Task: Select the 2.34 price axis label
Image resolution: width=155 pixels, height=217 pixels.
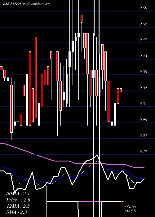Action: coord(143,88)
